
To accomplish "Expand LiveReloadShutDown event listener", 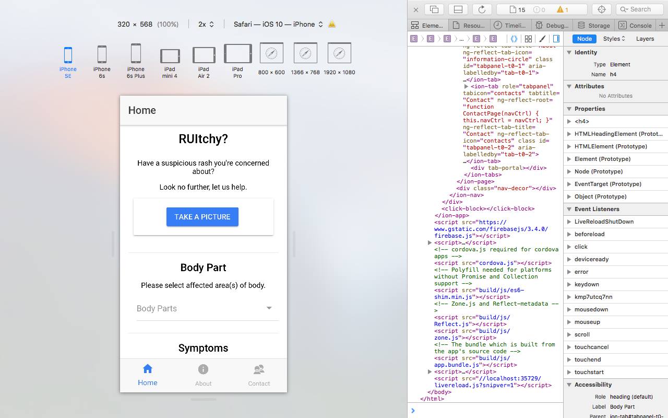I will [x=569, y=222].
